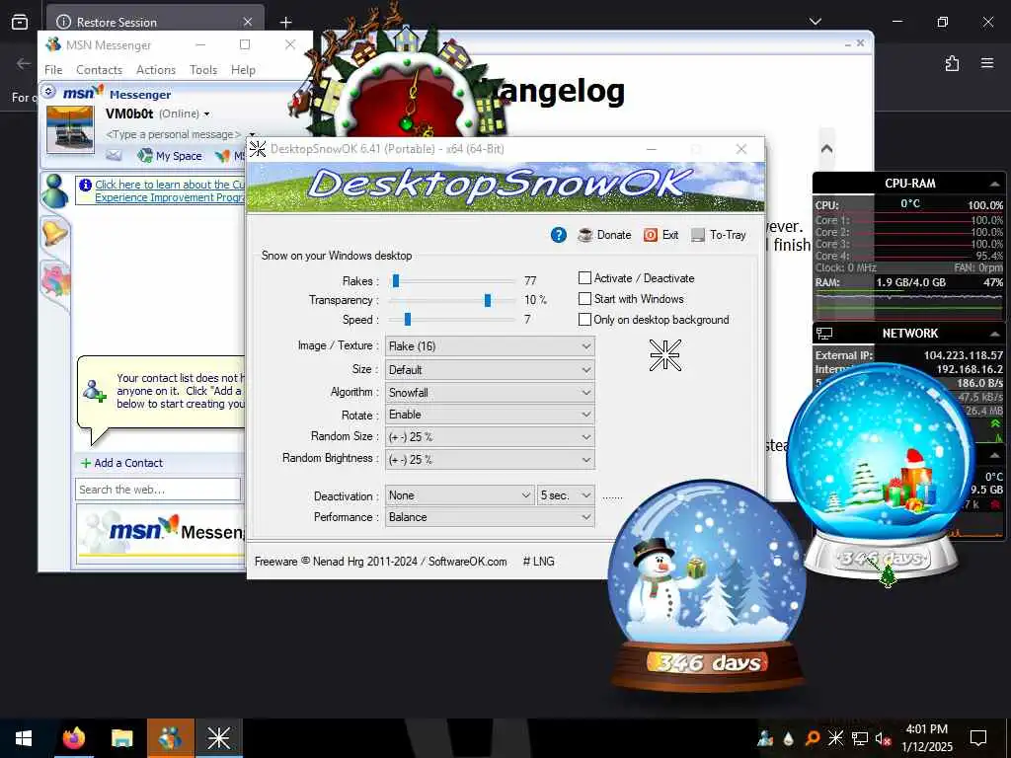Click the Transparency slider handle
Screen dimensions: 1011x758
[x=488, y=300]
